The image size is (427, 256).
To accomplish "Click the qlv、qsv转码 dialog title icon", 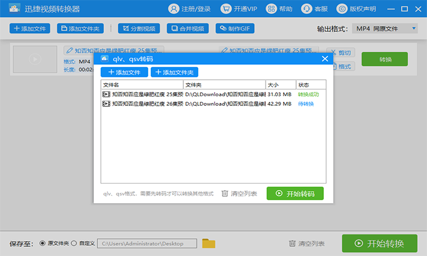I will [105, 59].
